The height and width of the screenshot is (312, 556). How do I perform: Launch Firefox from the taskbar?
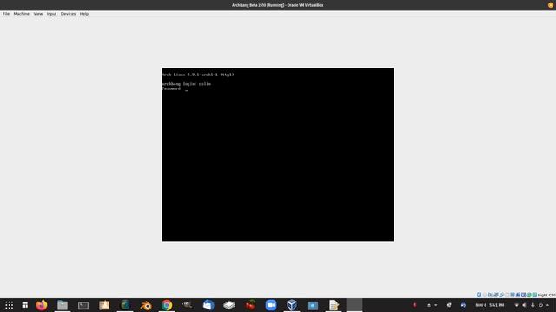click(x=42, y=305)
